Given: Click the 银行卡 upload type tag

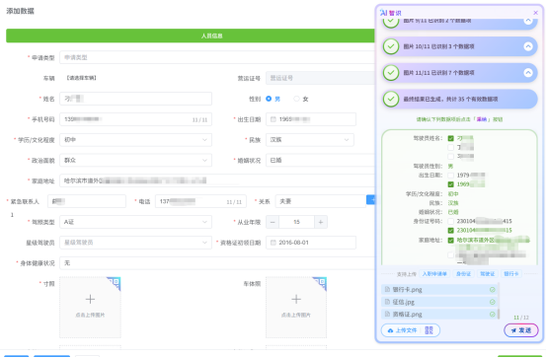Looking at the screenshot, I should coord(511,274).
